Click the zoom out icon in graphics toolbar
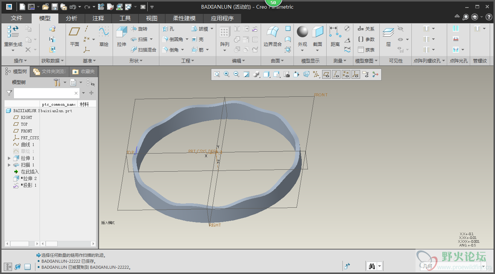This screenshot has height=274, width=495. pyautogui.click(x=237, y=75)
